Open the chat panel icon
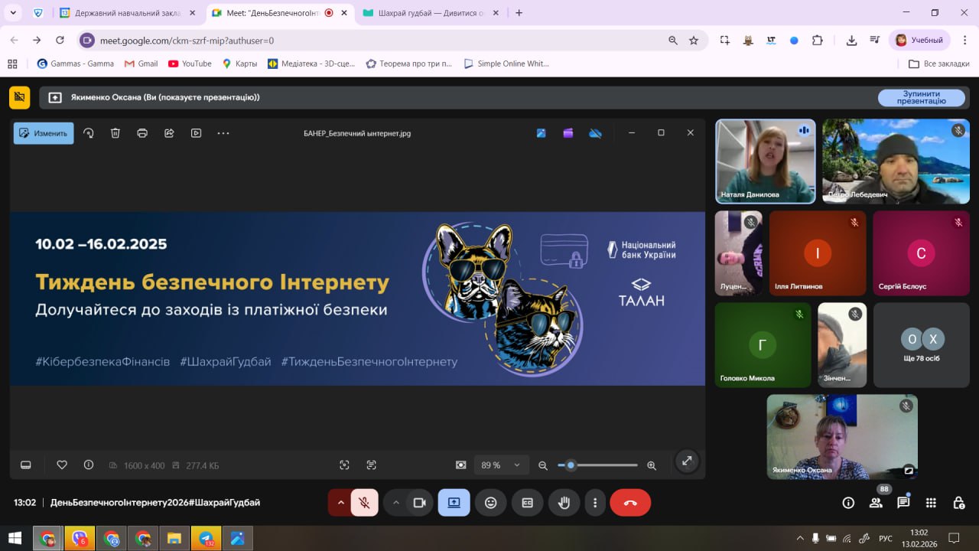 tap(903, 503)
